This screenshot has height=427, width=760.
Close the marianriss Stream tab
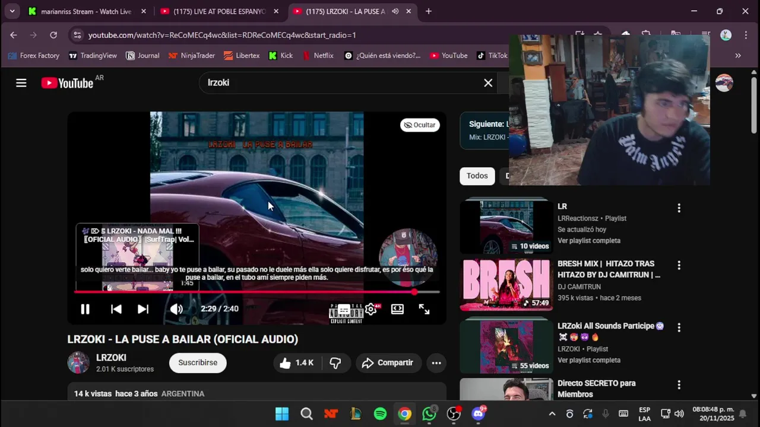(x=143, y=11)
